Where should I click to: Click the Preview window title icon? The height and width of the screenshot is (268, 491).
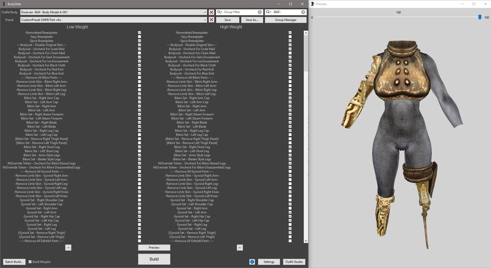(312, 4)
